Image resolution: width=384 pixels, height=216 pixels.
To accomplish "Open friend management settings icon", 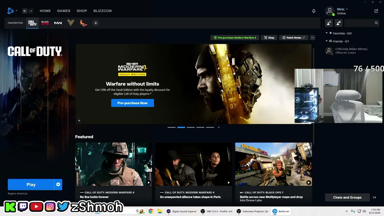I will pos(339,23).
